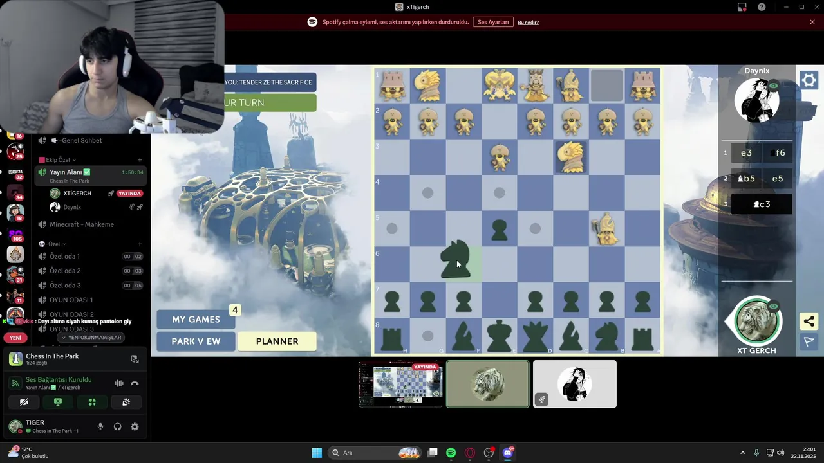
Task: Show hidden system tray icons
Action: click(x=742, y=453)
